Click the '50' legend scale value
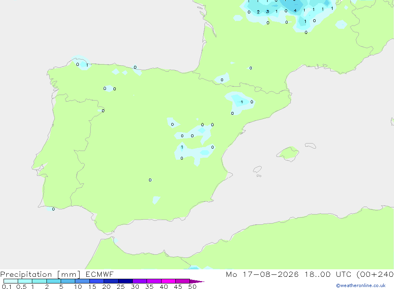 tap(192, 287)
